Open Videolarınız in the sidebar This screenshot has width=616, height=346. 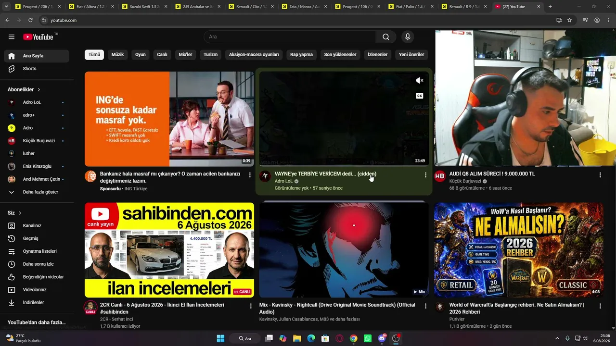[x=37, y=290]
